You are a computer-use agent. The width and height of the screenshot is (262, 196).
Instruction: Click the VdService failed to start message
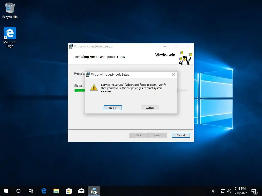click(x=134, y=88)
